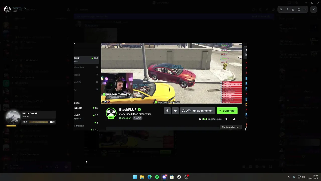The image size is (321, 181).
Task: Show hidden tray icons chevron
Action: [288, 177]
